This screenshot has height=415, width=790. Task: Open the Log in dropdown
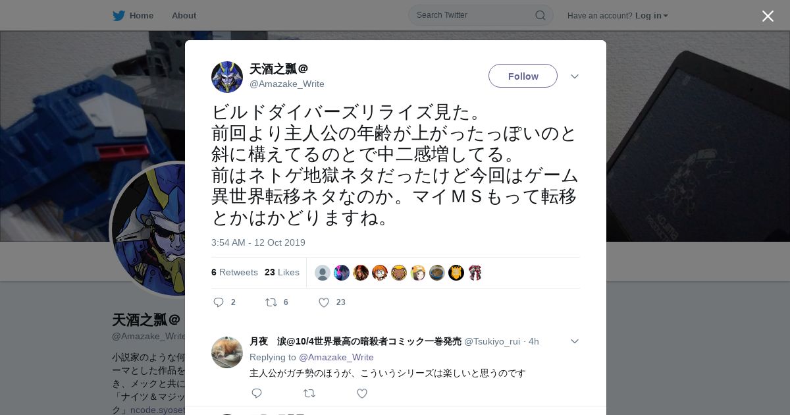[651, 15]
